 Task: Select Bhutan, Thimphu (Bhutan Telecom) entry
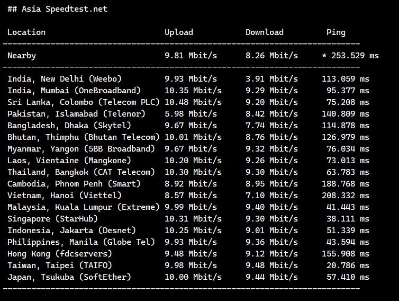(83, 137)
